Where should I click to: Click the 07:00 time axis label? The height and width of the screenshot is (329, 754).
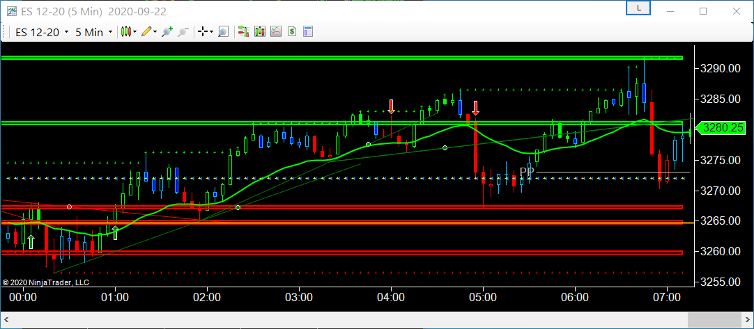667,297
